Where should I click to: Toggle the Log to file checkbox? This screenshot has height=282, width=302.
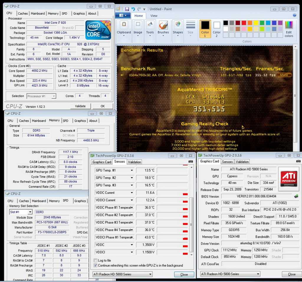pyautogui.click(x=95, y=260)
